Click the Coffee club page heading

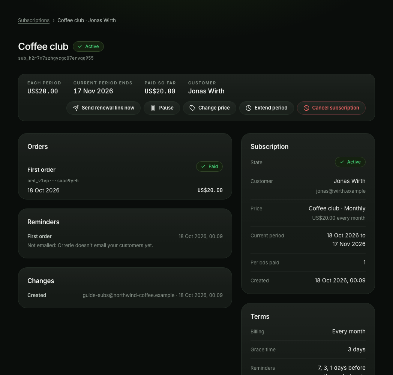point(43,46)
